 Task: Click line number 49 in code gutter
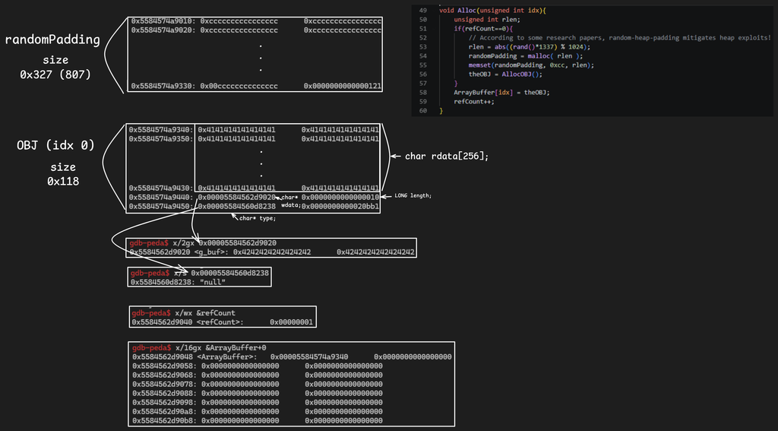click(422, 10)
